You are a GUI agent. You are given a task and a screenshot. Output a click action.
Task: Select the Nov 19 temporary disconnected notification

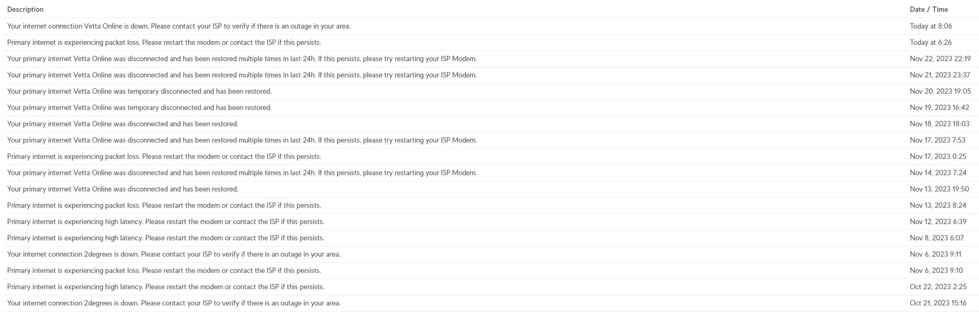(139, 108)
